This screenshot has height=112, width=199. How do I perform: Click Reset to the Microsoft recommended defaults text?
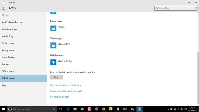coord(72,72)
